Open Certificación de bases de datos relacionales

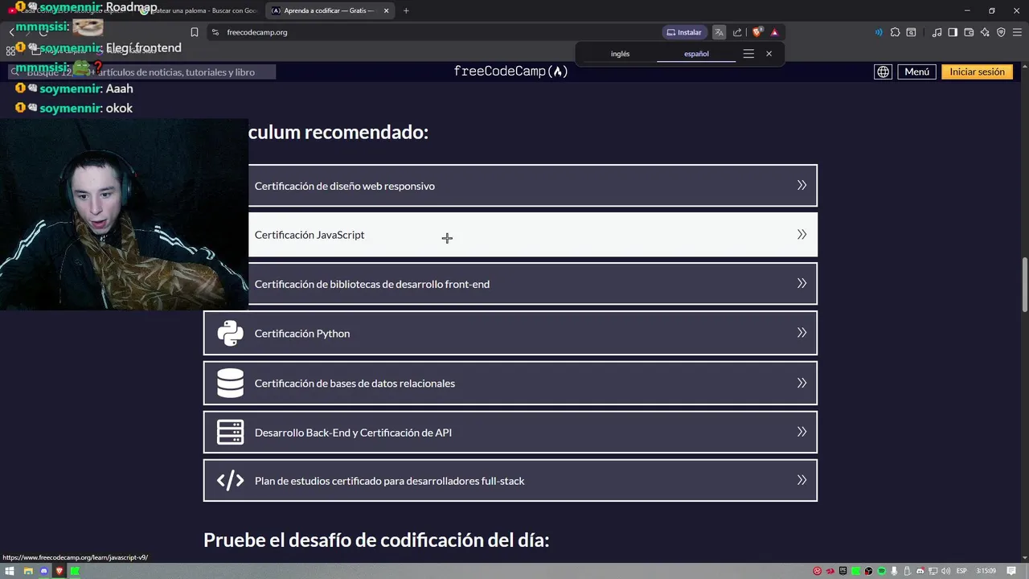click(510, 383)
